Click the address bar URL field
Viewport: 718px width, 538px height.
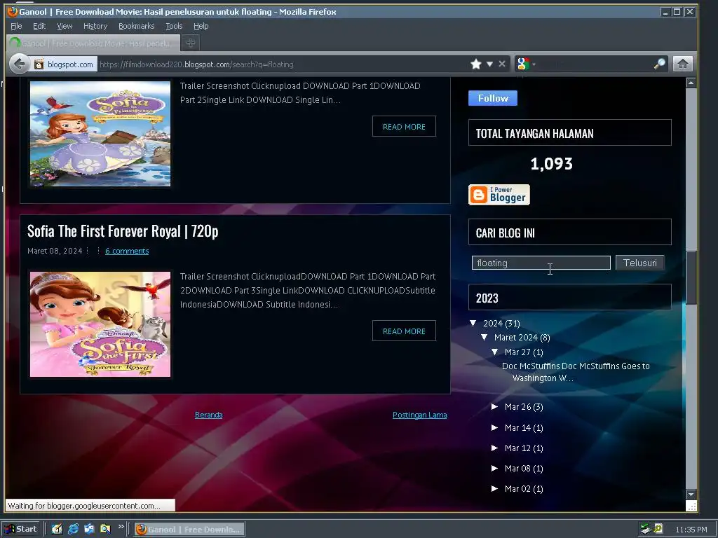(282, 64)
